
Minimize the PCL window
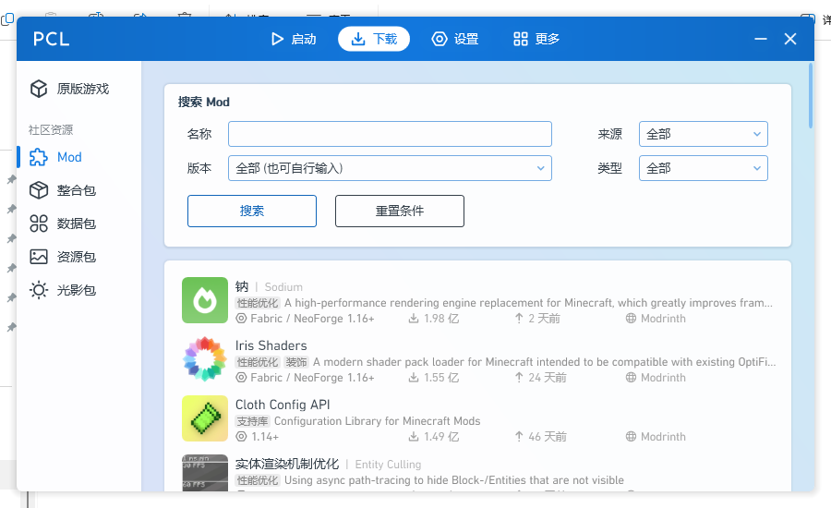(761, 39)
